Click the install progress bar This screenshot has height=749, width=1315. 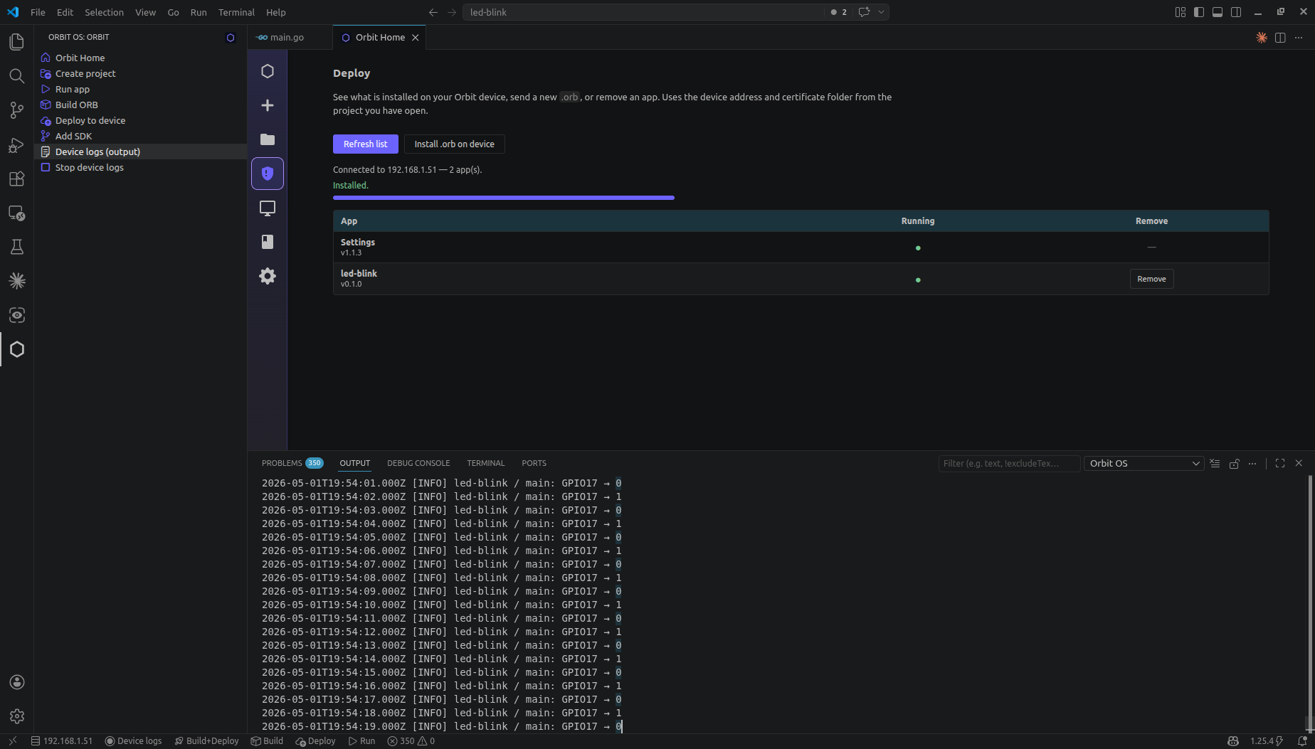(503, 198)
